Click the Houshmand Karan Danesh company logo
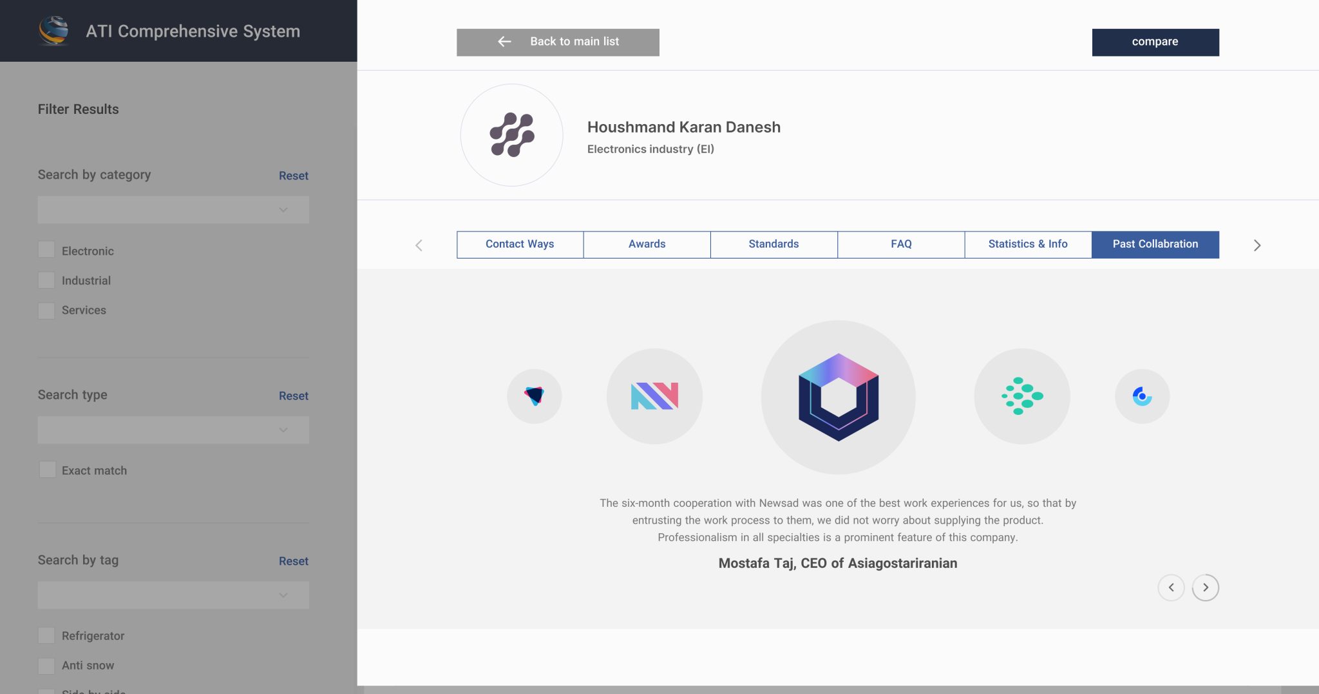 click(x=511, y=135)
